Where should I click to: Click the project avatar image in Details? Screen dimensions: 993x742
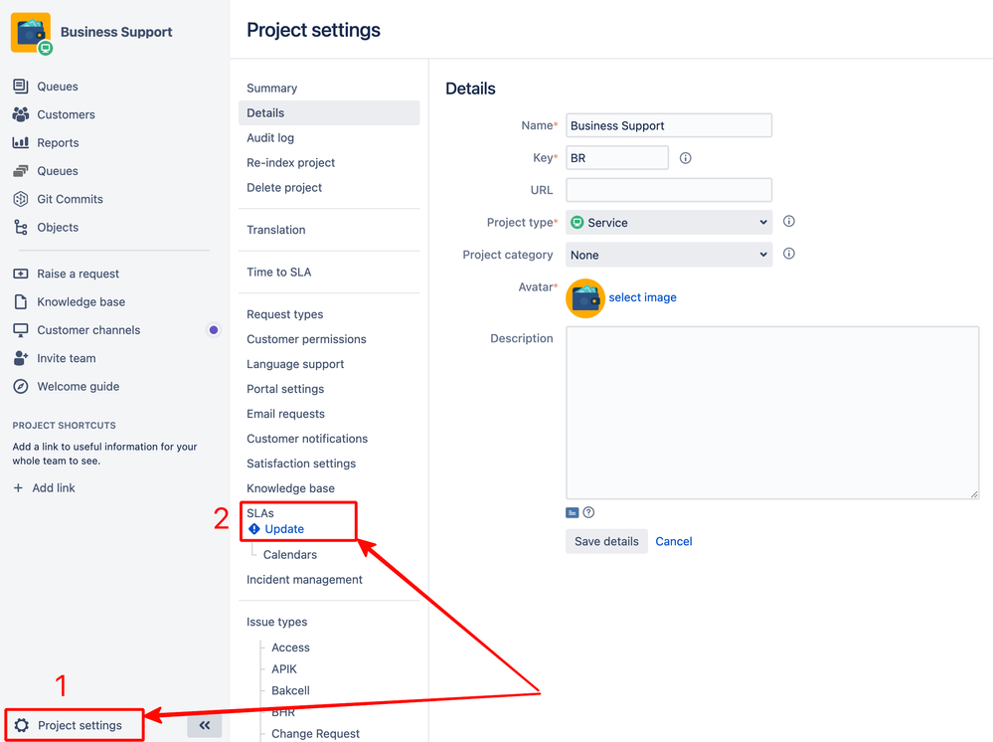tap(585, 297)
